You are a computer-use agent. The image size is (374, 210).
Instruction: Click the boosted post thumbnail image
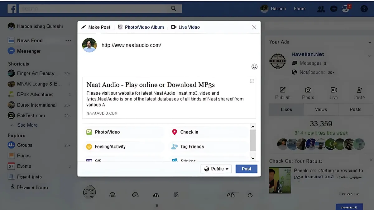coord(280,180)
